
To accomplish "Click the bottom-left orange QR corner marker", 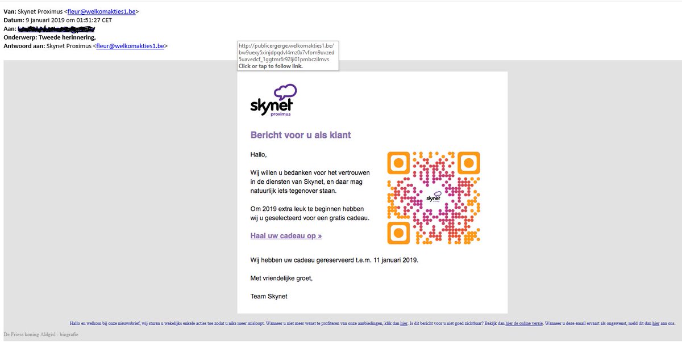I will [x=398, y=233].
